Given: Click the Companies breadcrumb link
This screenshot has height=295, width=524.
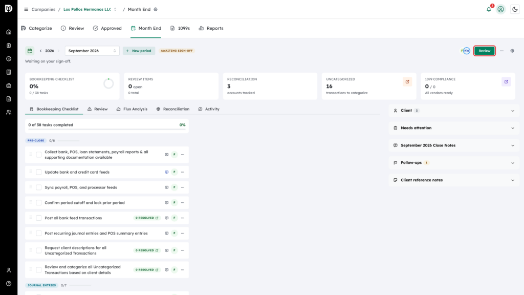Looking at the screenshot, I should click(x=43, y=9).
